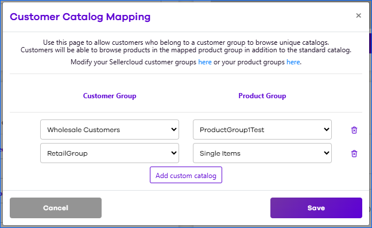Save the catalog mapping
This screenshot has height=228, width=372.
[316, 208]
